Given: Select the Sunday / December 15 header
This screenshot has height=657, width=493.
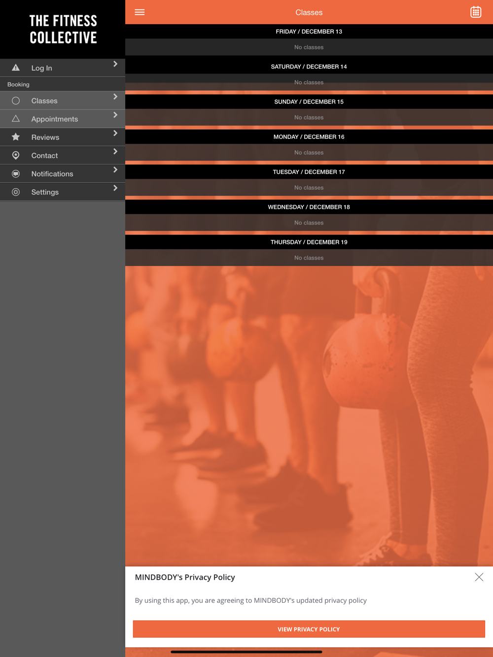Looking at the screenshot, I should [309, 101].
